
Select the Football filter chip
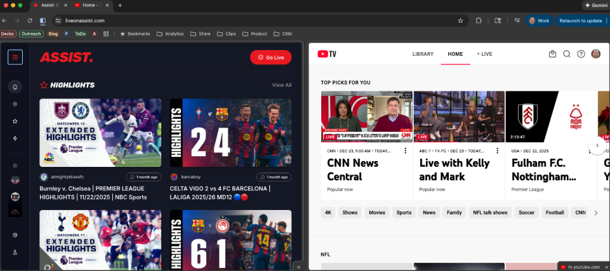(555, 213)
